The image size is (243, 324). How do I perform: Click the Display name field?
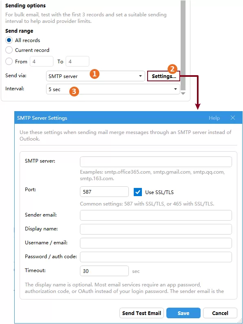point(156,229)
